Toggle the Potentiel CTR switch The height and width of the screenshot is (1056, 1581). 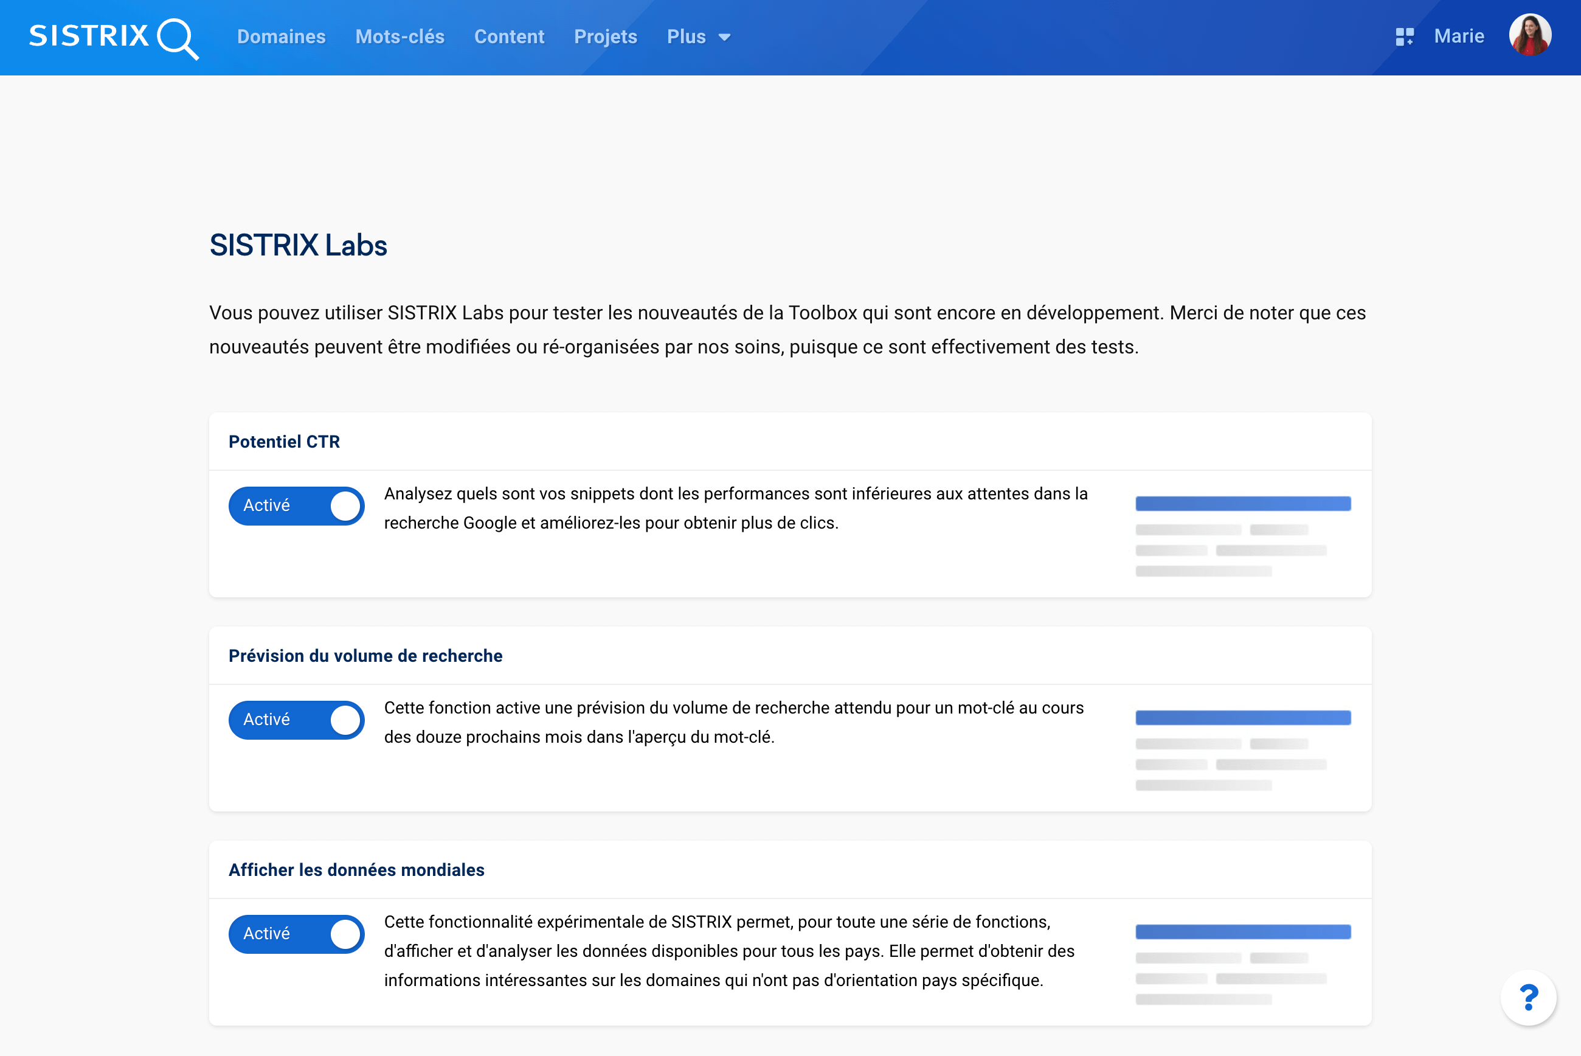click(x=296, y=505)
